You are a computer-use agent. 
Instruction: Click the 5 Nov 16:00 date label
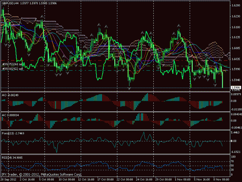coord(202,180)
